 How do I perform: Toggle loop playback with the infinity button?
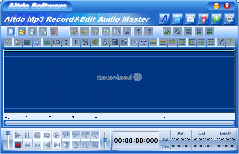(47, 135)
